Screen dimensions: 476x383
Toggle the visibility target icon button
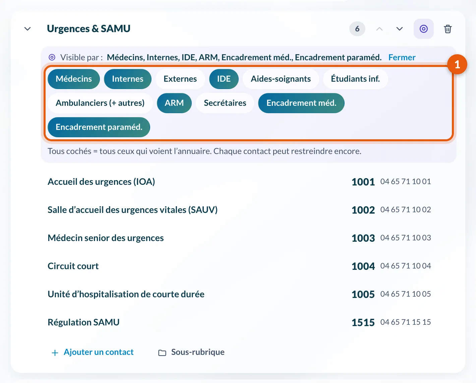tap(424, 29)
